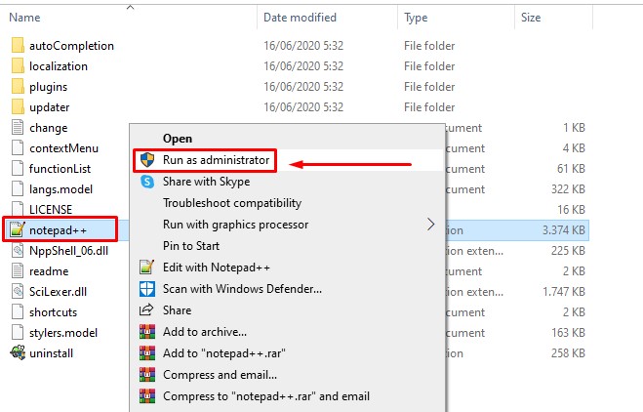
Task: Click the Windows Defender shield icon
Action: 146,288
